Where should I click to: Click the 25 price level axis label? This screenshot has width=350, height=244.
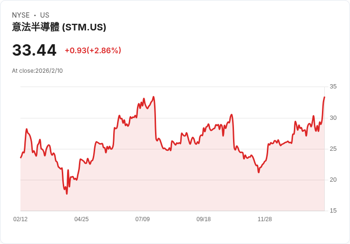[333, 149]
